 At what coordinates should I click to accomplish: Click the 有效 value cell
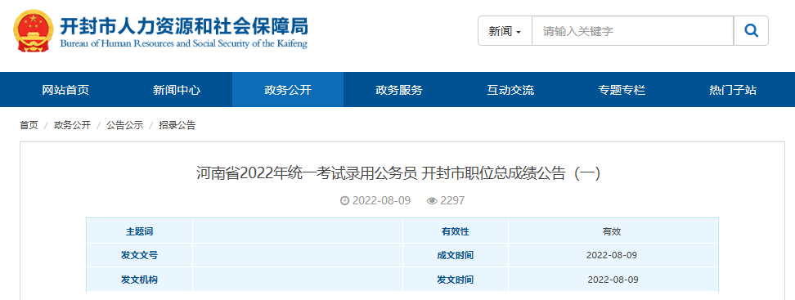612,231
